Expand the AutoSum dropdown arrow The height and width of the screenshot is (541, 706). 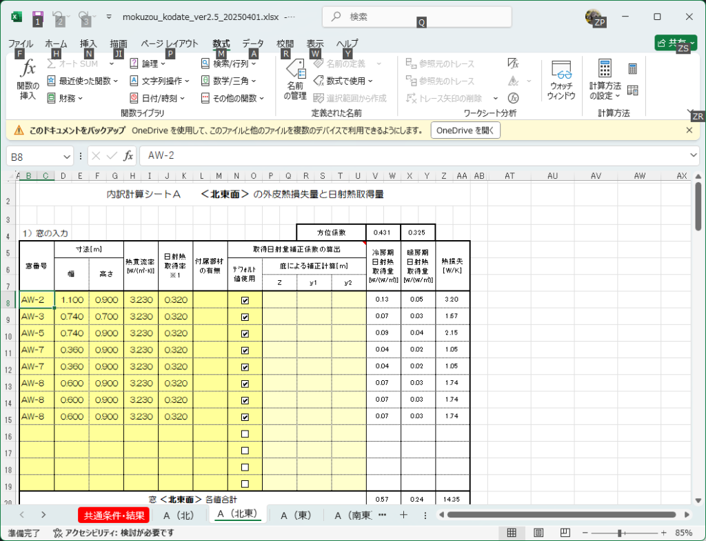111,63
